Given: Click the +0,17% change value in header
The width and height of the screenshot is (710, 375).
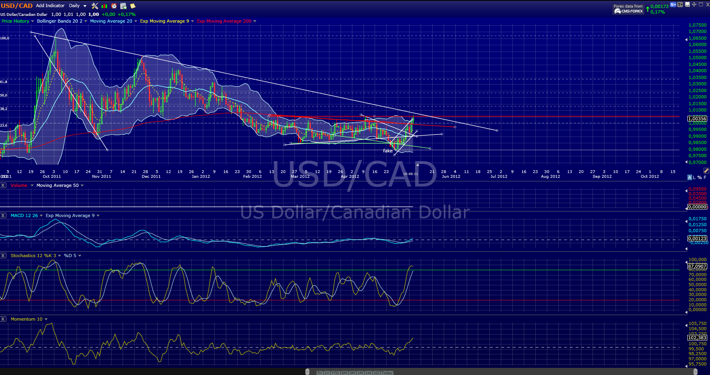Looking at the screenshot, I should tap(127, 14).
